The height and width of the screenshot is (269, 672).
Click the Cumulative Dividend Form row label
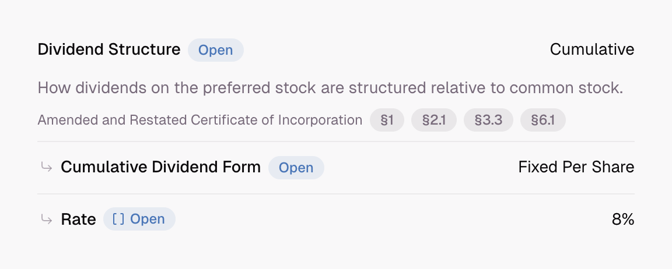160,167
